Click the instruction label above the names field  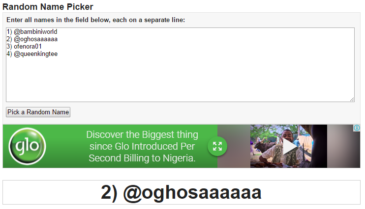(x=95, y=20)
